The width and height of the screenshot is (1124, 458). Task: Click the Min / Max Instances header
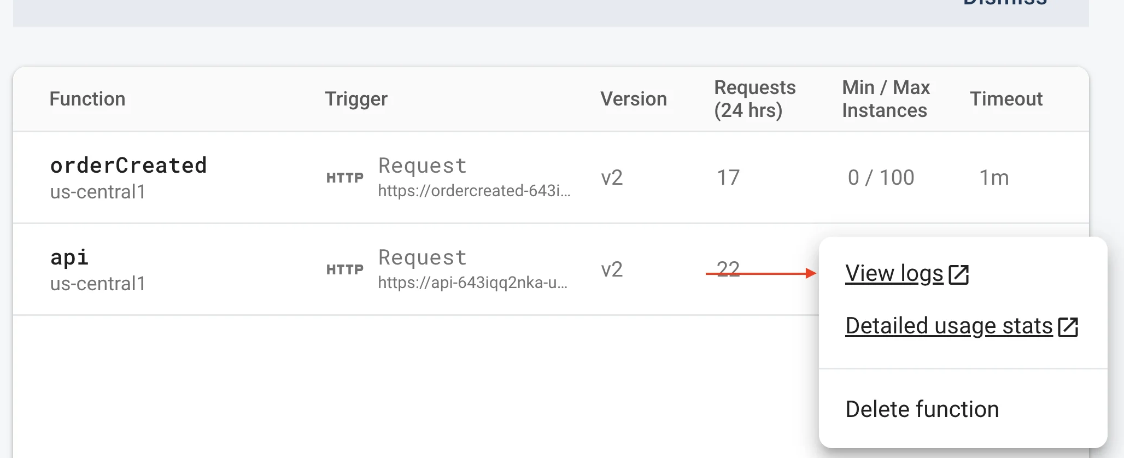pos(886,99)
